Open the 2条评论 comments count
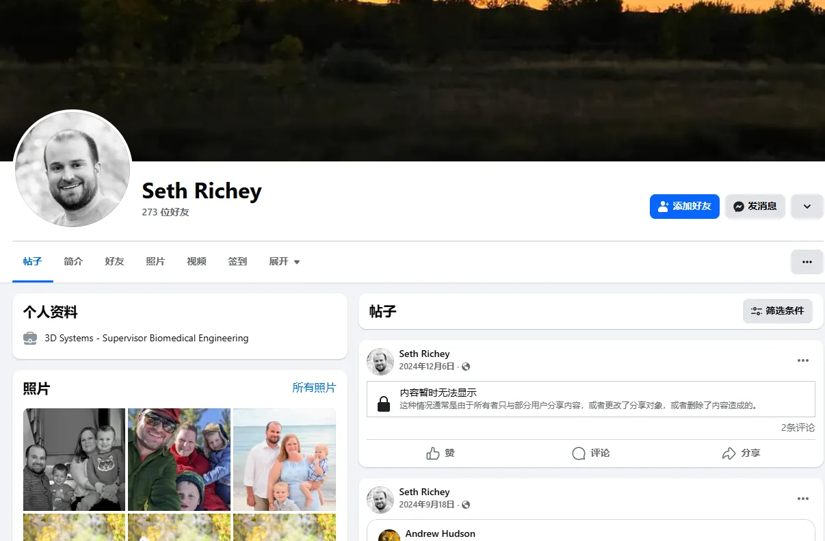Image resolution: width=825 pixels, height=541 pixels. click(x=798, y=427)
